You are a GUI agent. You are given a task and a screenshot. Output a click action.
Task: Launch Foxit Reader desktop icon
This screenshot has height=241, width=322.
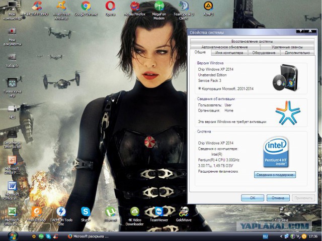pyautogui.click(x=37, y=214)
